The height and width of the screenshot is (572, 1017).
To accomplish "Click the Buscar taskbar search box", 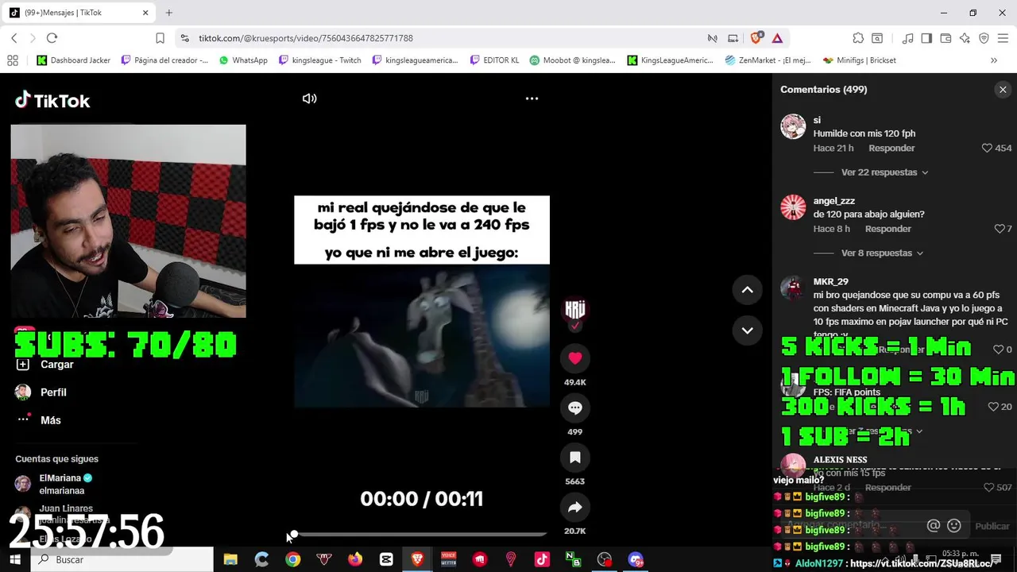I will click(122, 559).
